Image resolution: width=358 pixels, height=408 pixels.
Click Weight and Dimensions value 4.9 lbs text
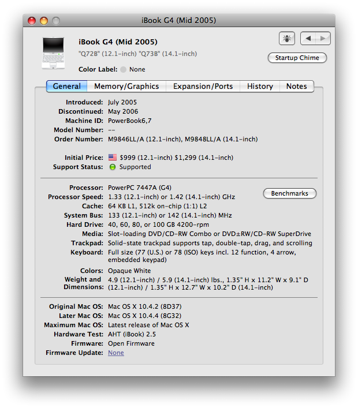(208, 283)
